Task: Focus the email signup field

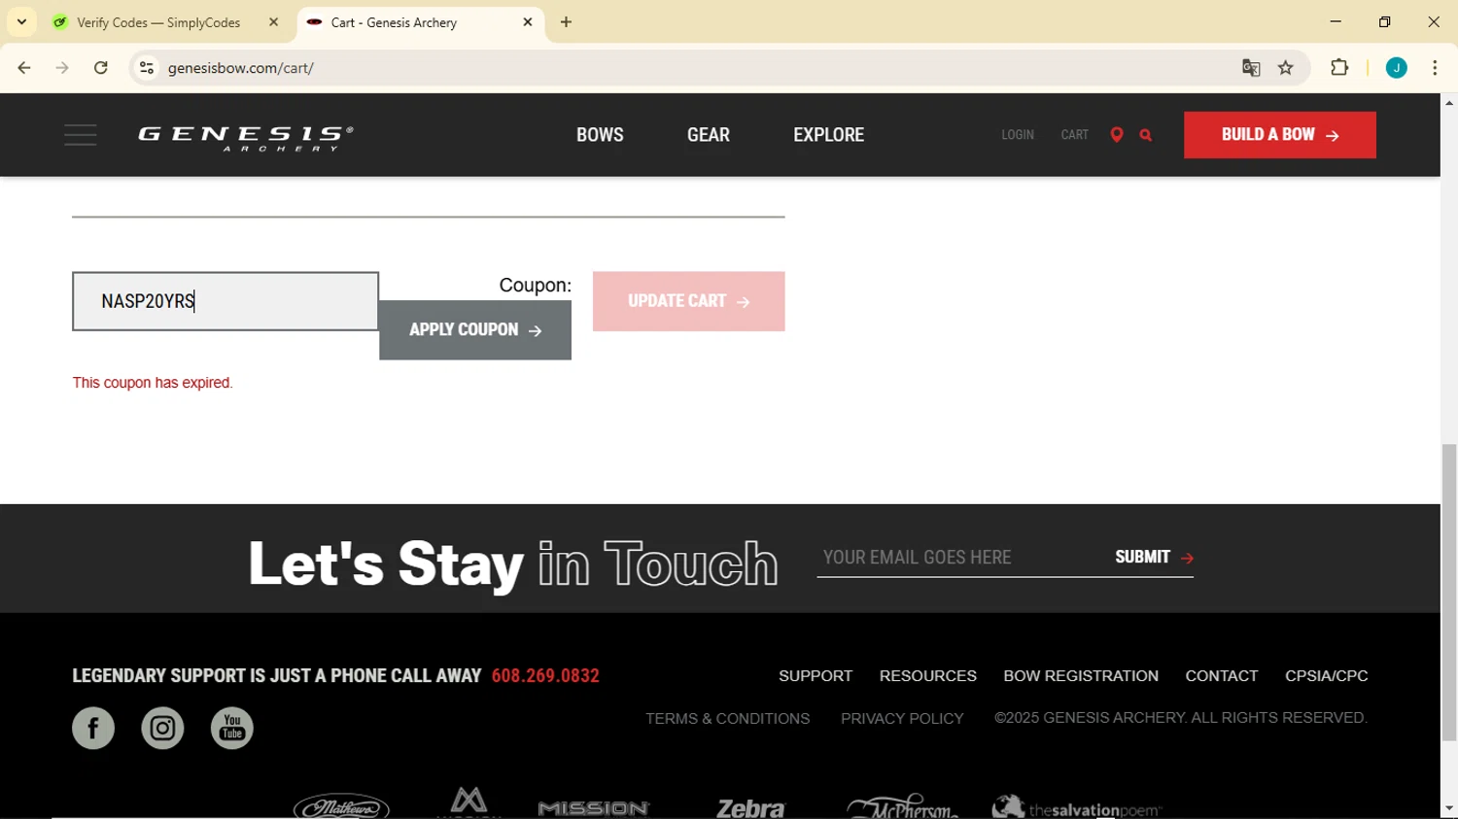Action: pyautogui.click(x=959, y=558)
